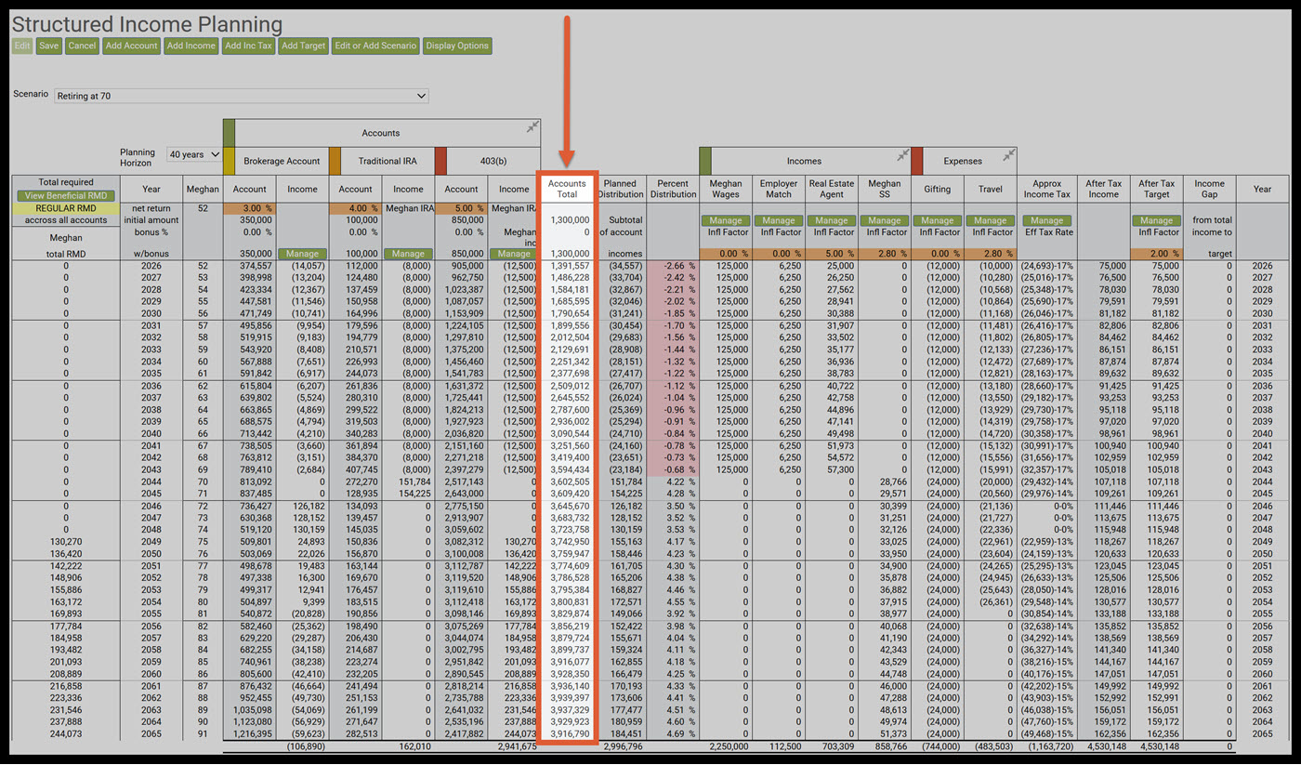Open the Scenario dropdown showing Retiring at 70
Viewport: 1301px width, 765px height.
[242, 96]
